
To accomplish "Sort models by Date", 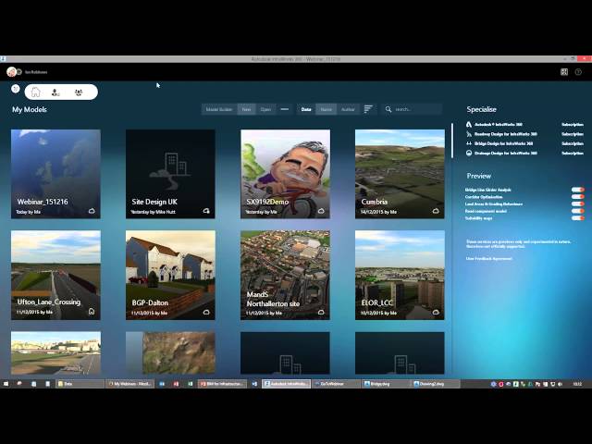I will 306,109.
